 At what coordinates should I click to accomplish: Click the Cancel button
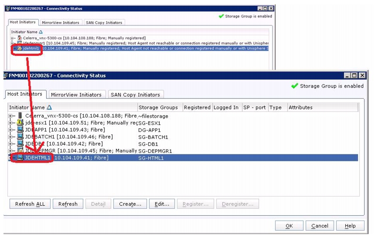point(320,226)
